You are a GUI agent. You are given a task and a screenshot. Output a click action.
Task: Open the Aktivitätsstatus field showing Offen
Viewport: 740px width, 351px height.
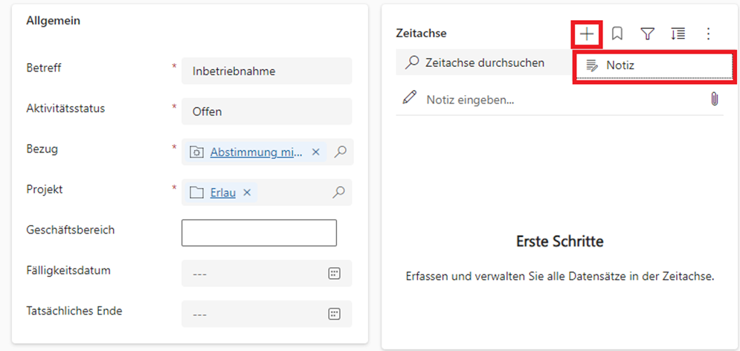click(x=266, y=112)
